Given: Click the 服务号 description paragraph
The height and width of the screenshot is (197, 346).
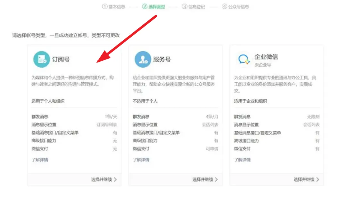Looking at the screenshot, I should (x=174, y=84).
